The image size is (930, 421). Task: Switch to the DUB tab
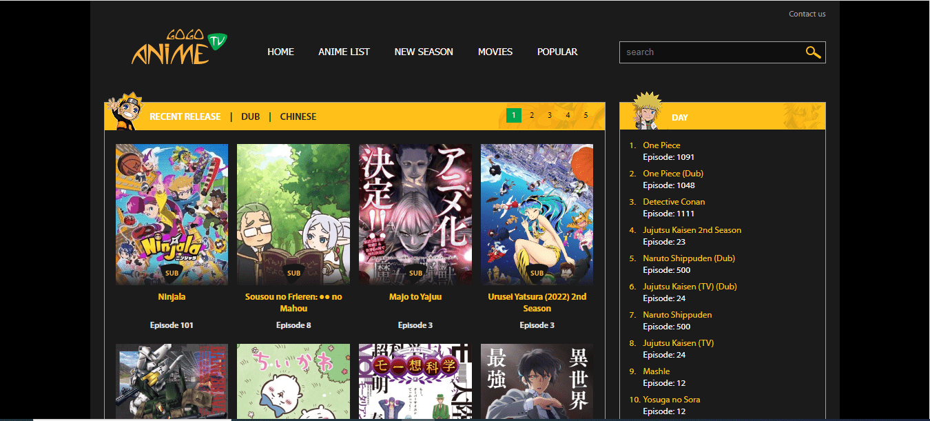[250, 116]
